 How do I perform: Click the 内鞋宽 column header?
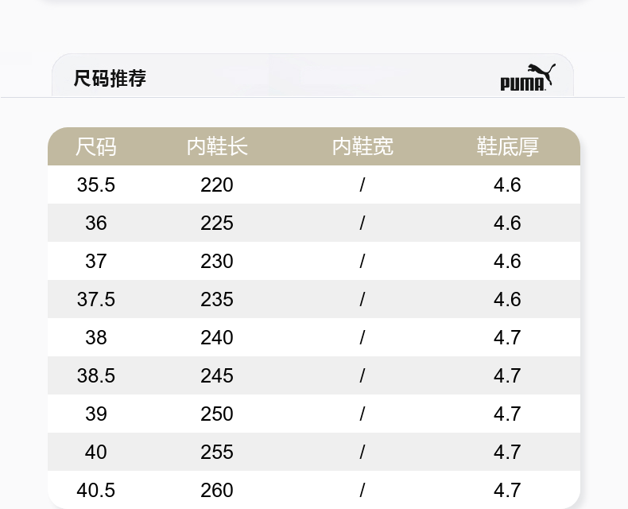tap(362, 147)
